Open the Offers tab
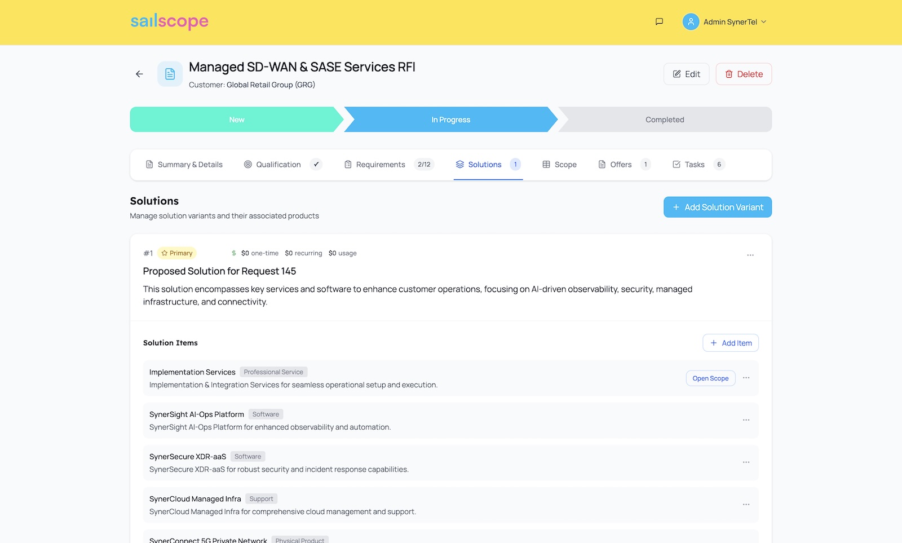902x543 pixels. pos(620,165)
